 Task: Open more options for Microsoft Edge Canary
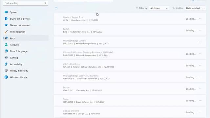coord(200,42)
